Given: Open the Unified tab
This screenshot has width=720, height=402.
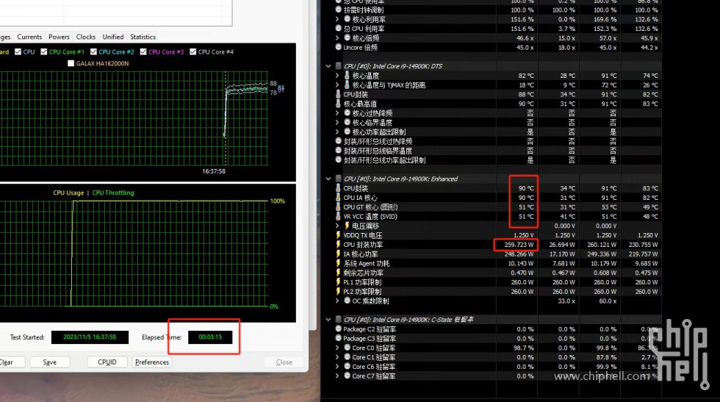Looking at the screenshot, I should point(113,37).
